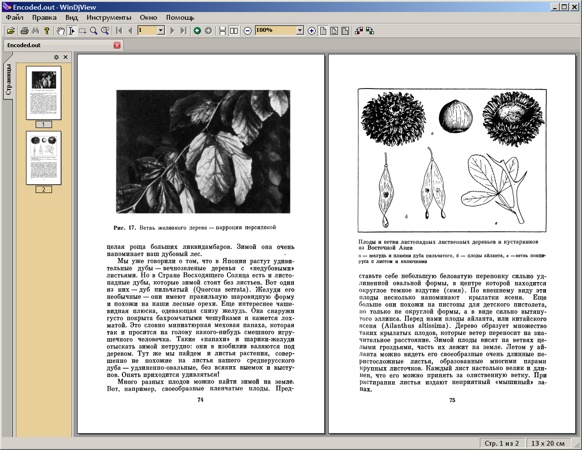582x450 pixels.
Task: Click the '13 x 20 см' page size indicator
Action: tap(549, 443)
